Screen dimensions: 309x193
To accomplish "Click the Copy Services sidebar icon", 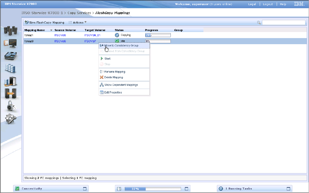I will [11, 93].
